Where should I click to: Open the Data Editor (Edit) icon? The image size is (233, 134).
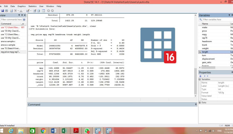point(35,11)
